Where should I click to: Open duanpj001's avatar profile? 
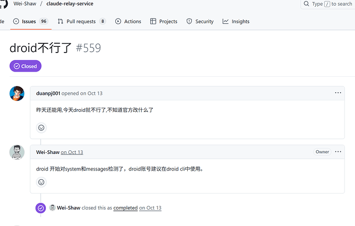point(17,93)
